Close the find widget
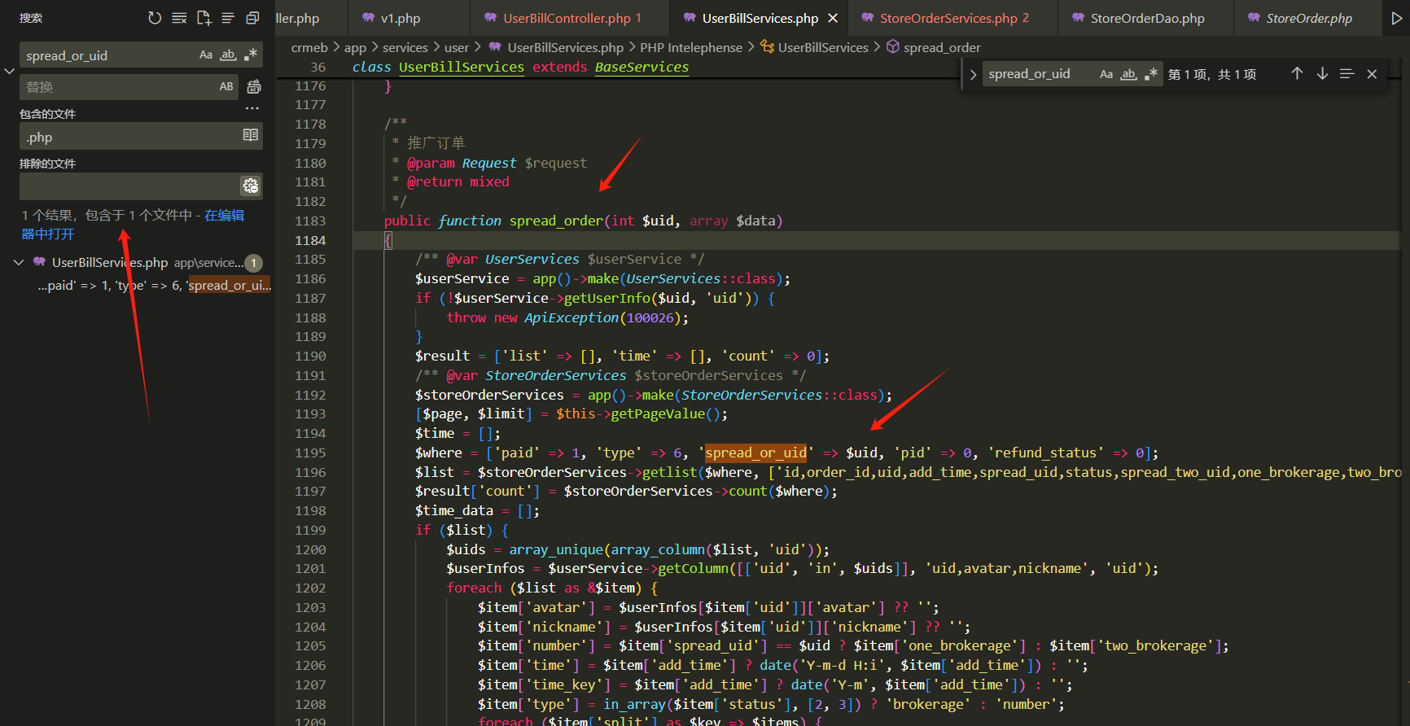 click(x=1372, y=74)
